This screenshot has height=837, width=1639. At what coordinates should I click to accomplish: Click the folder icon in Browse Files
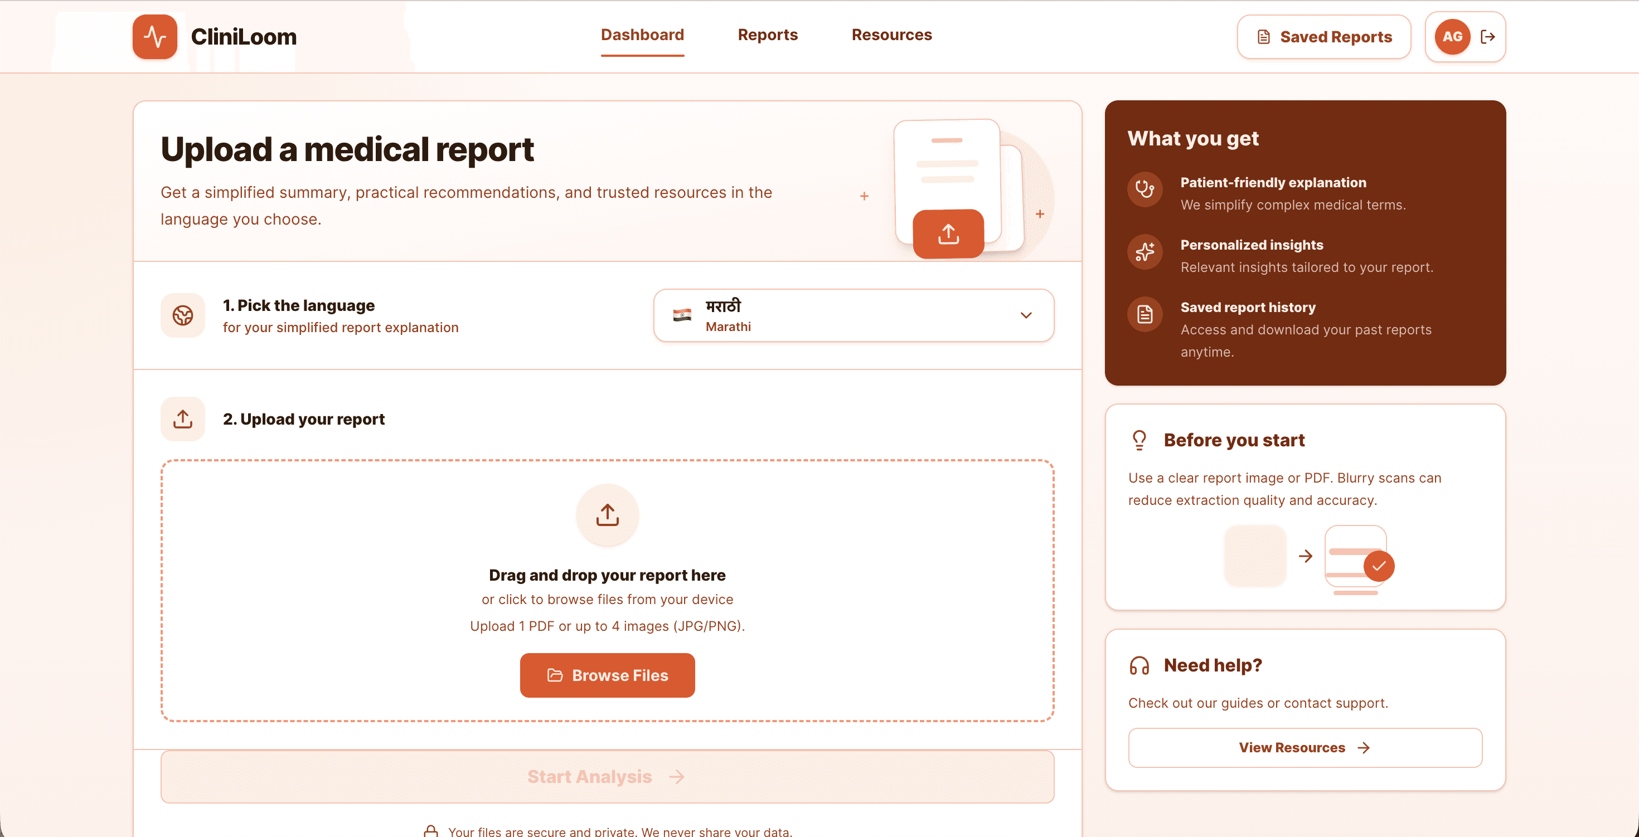[555, 675]
